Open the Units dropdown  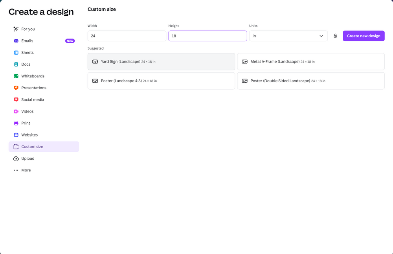pyautogui.click(x=288, y=36)
